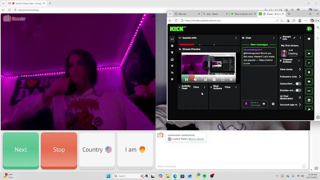
Task: Open Activity Feed three-dot menu
Action: point(204,87)
